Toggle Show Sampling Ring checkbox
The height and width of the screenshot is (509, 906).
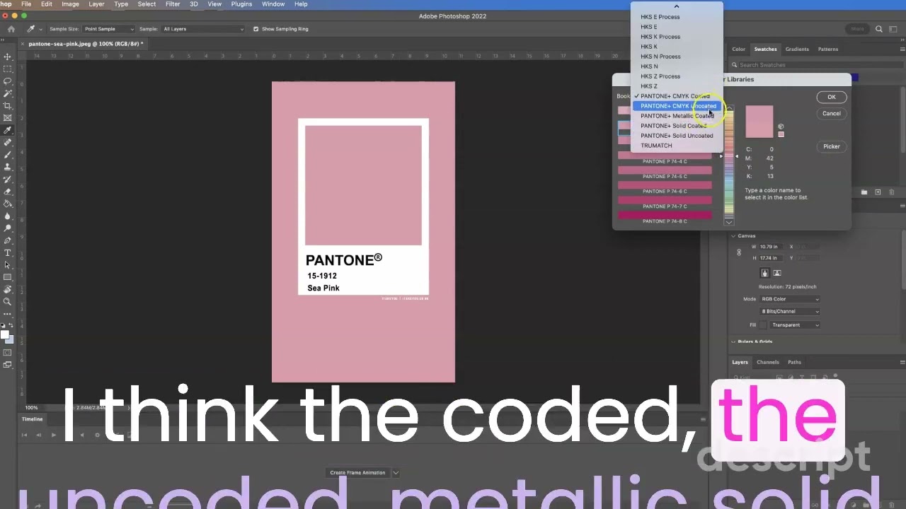tap(256, 29)
